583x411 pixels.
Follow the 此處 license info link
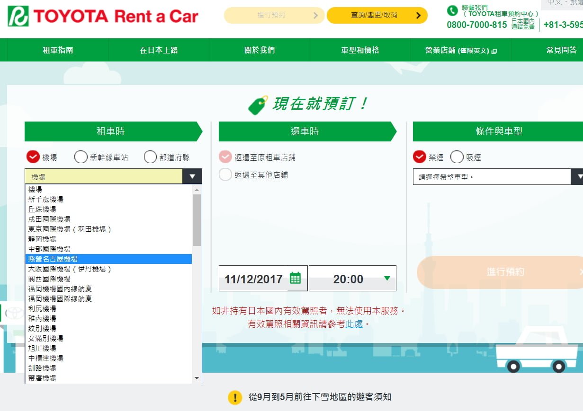(354, 324)
